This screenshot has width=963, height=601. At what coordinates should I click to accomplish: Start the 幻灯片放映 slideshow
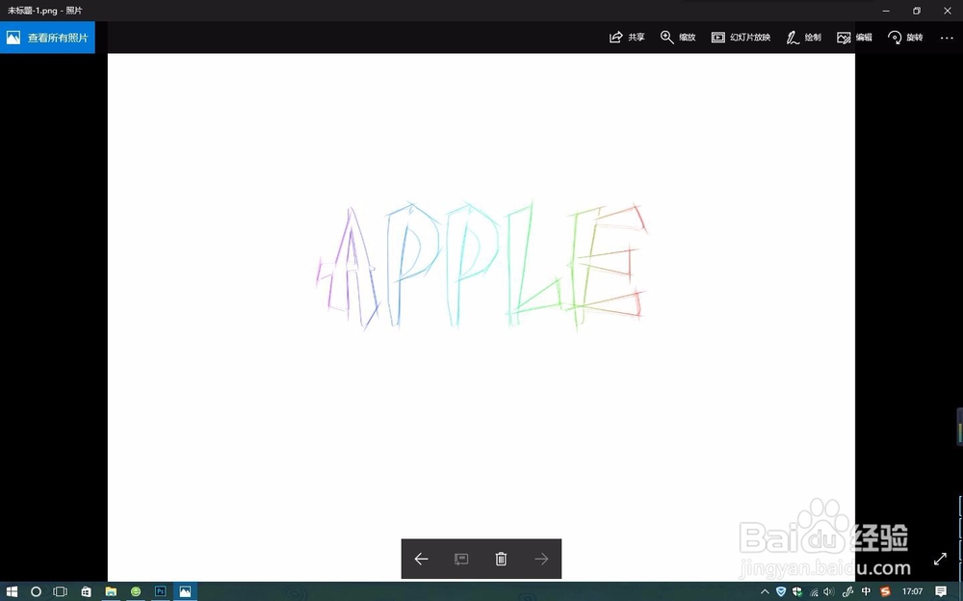(741, 38)
